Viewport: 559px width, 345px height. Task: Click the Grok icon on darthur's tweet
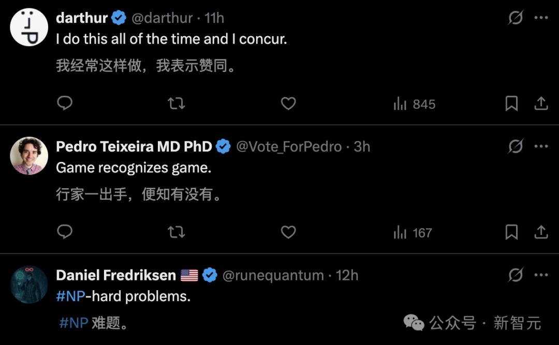click(x=516, y=18)
